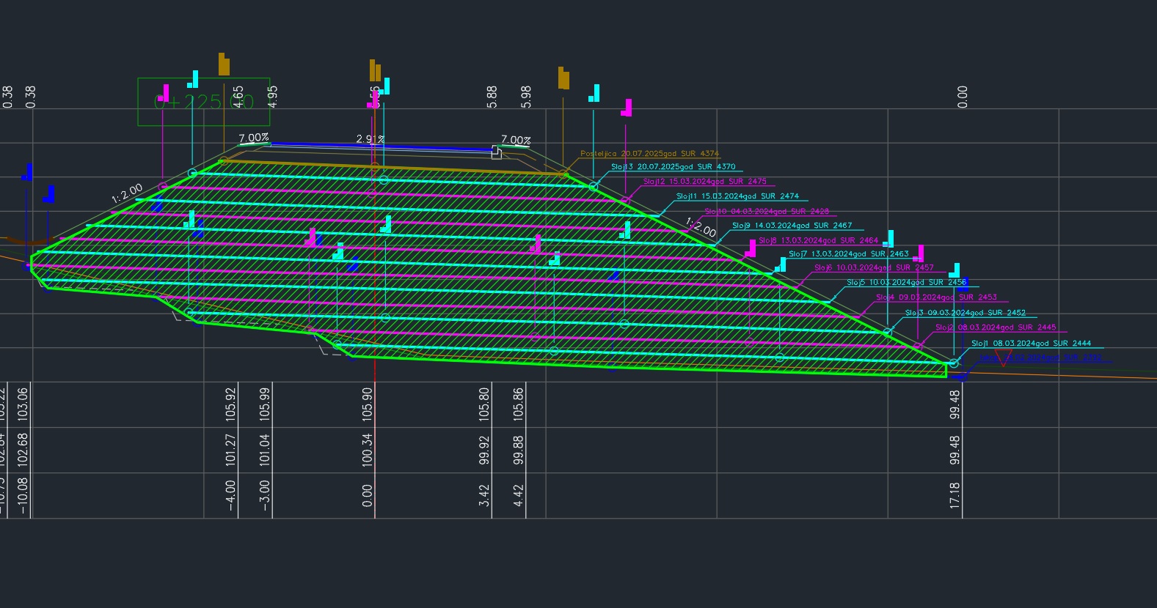Select the 5.88 dimension text

pyautogui.click(x=492, y=97)
